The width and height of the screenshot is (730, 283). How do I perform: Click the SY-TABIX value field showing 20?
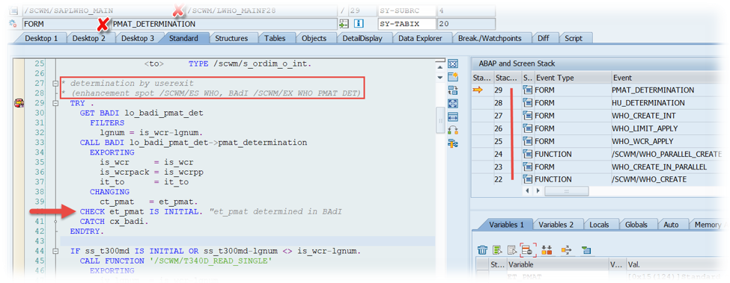tap(466, 24)
